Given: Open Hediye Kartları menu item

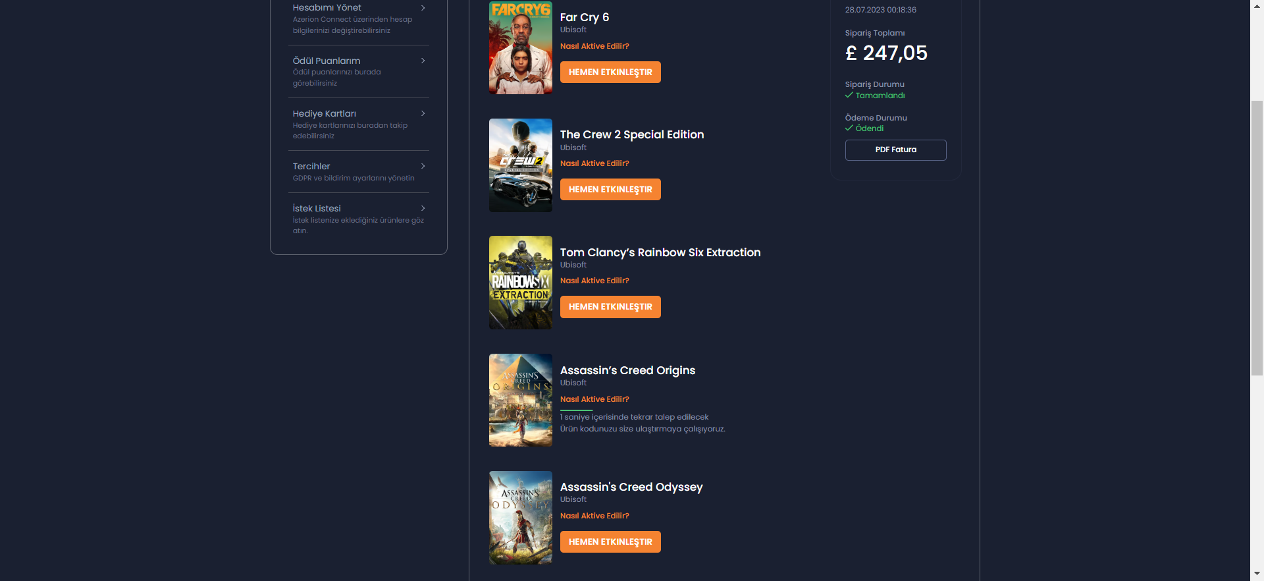Looking at the screenshot, I should (359, 124).
